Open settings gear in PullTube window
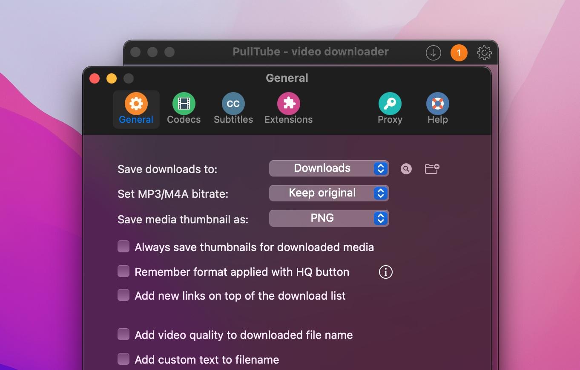Image resolution: width=580 pixels, height=370 pixels. click(484, 53)
